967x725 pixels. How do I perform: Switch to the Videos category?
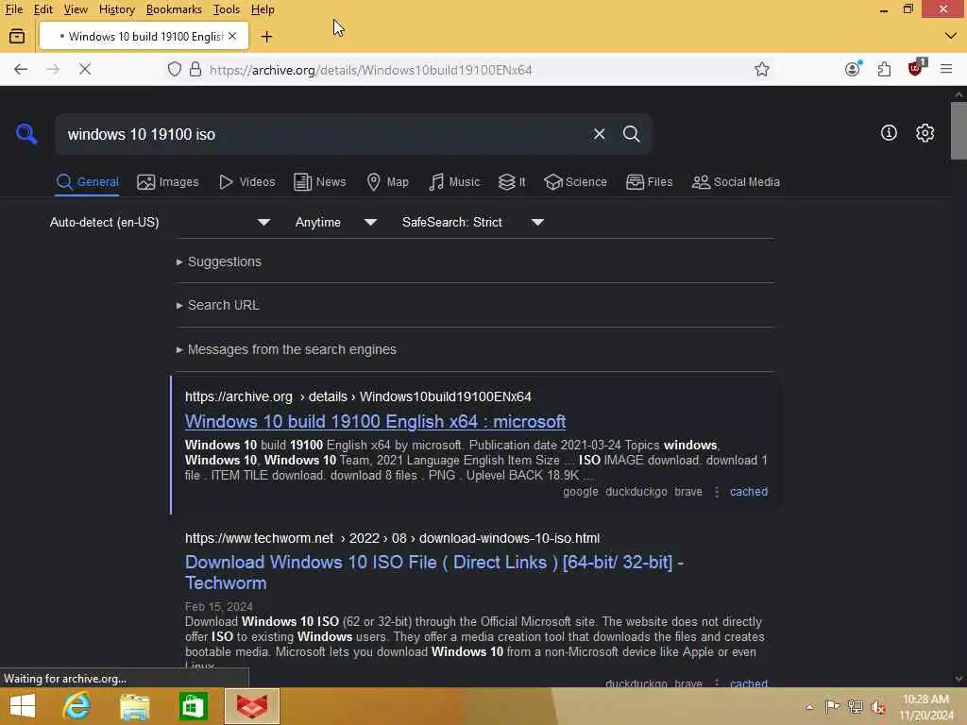[247, 182]
